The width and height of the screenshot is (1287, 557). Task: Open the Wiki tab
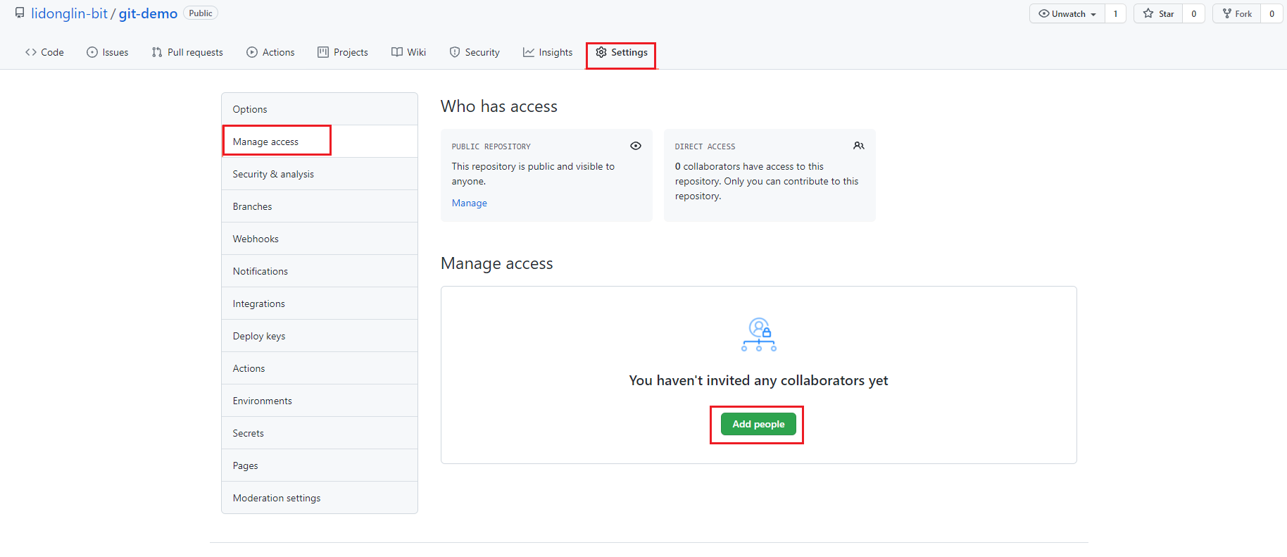(x=409, y=52)
